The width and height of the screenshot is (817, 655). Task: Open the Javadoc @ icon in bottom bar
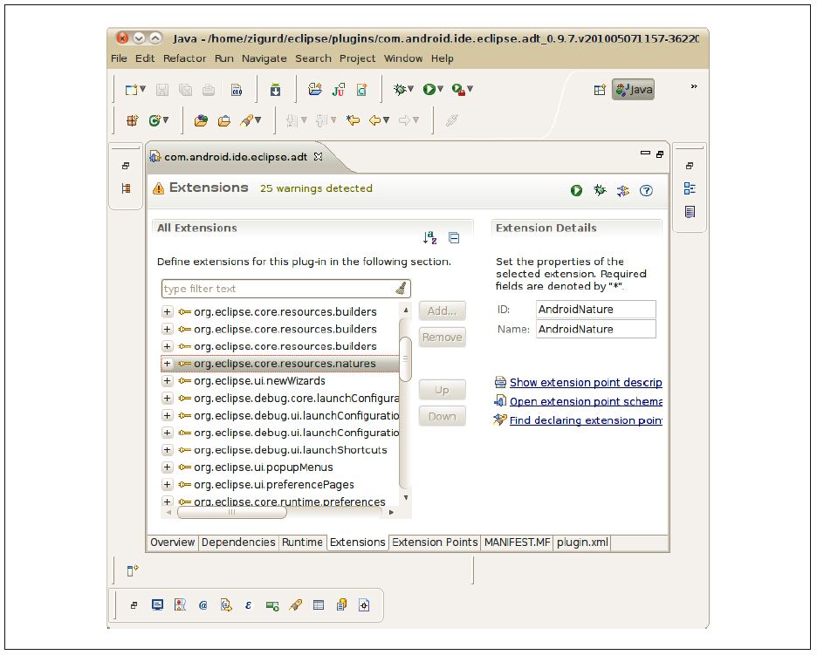203,605
